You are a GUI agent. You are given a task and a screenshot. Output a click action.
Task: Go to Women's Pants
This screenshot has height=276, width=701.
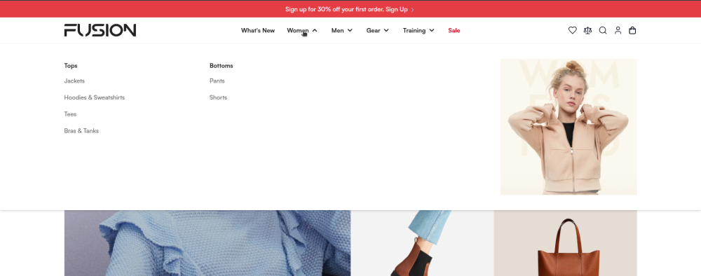pyautogui.click(x=217, y=81)
